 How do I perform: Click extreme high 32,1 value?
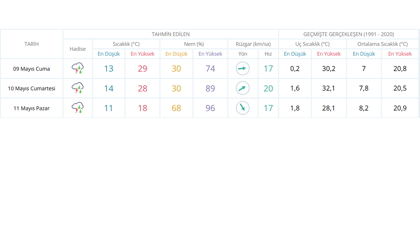[328, 88]
